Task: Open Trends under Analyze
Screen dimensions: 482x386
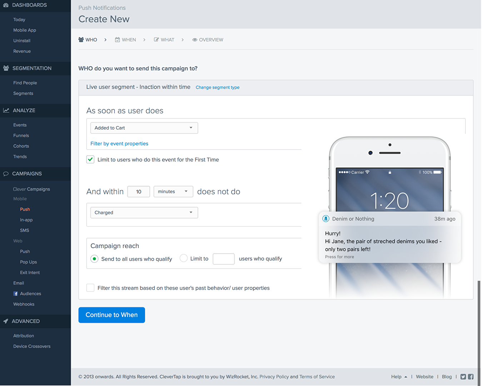Action: 20,157
